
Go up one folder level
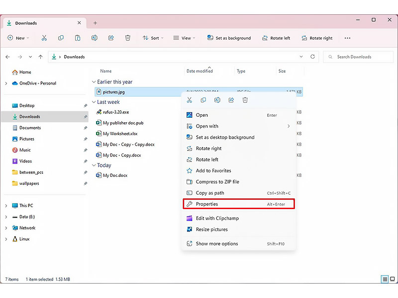click(x=41, y=57)
